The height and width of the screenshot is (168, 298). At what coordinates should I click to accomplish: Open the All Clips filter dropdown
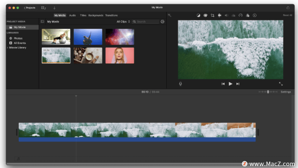pyautogui.click(x=123, y=22)
